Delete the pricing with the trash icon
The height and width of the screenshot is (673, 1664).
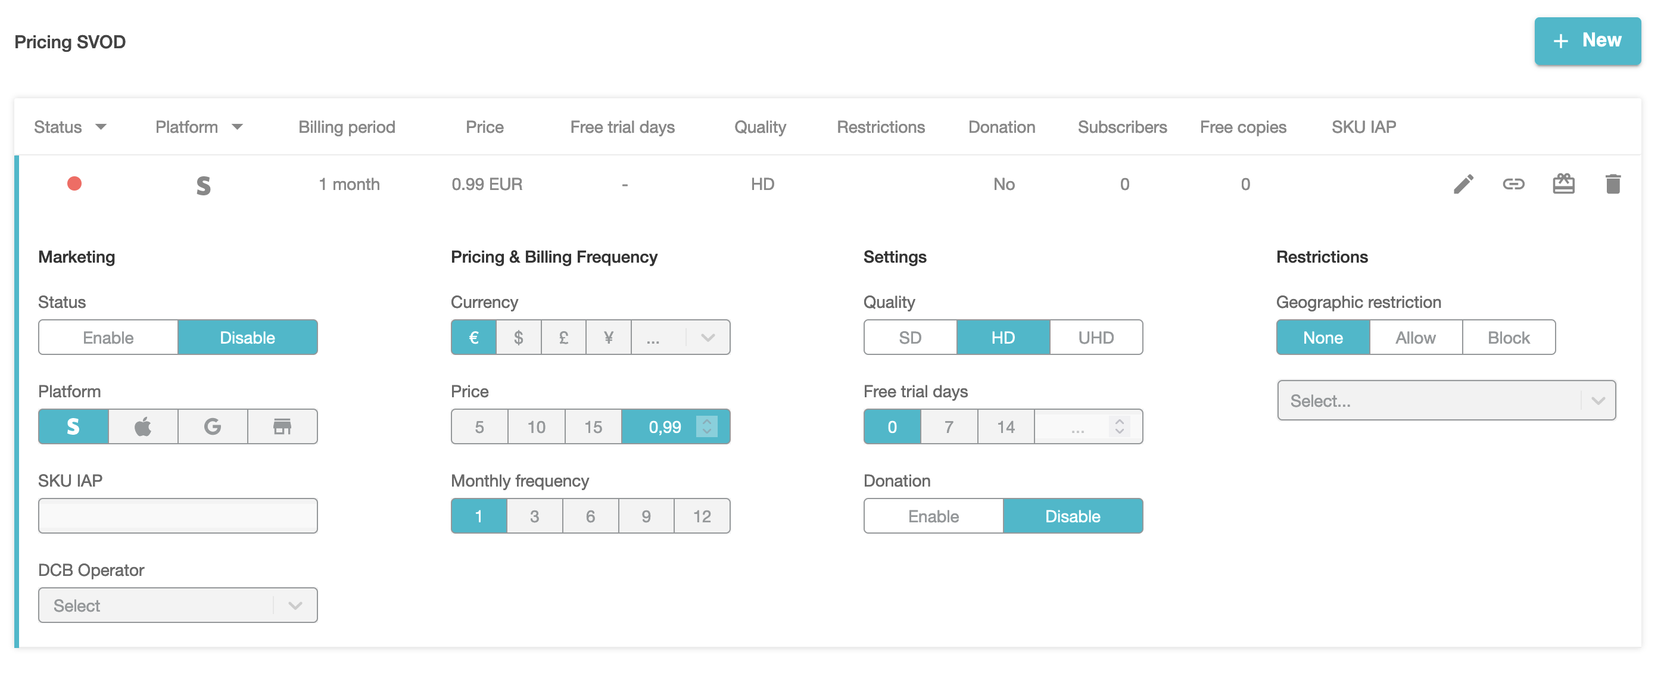(x=1613, y=184)
